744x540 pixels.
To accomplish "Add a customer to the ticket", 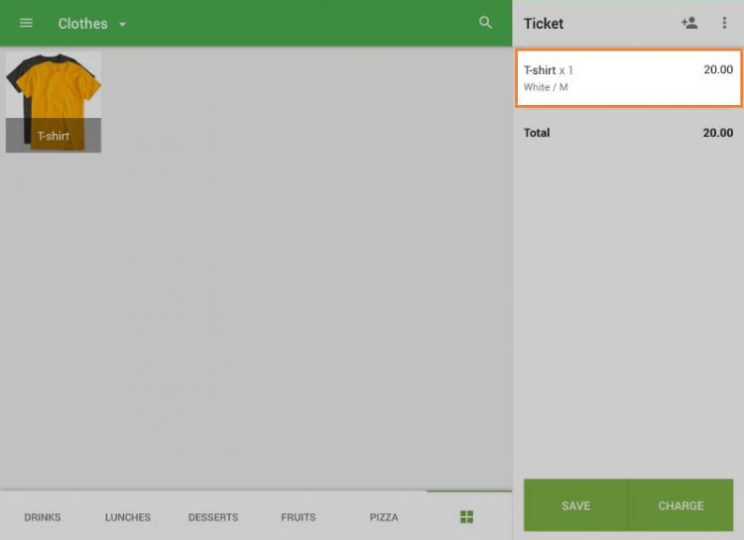I will 689,23.
